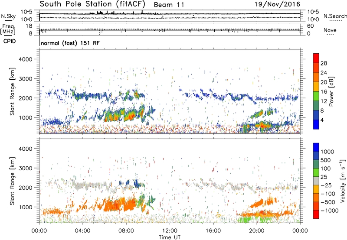The width and height of the screenshot is (347, 240).
Task: Click the "-1000" velocity colorbar value
Action: (x=329, y=211)
